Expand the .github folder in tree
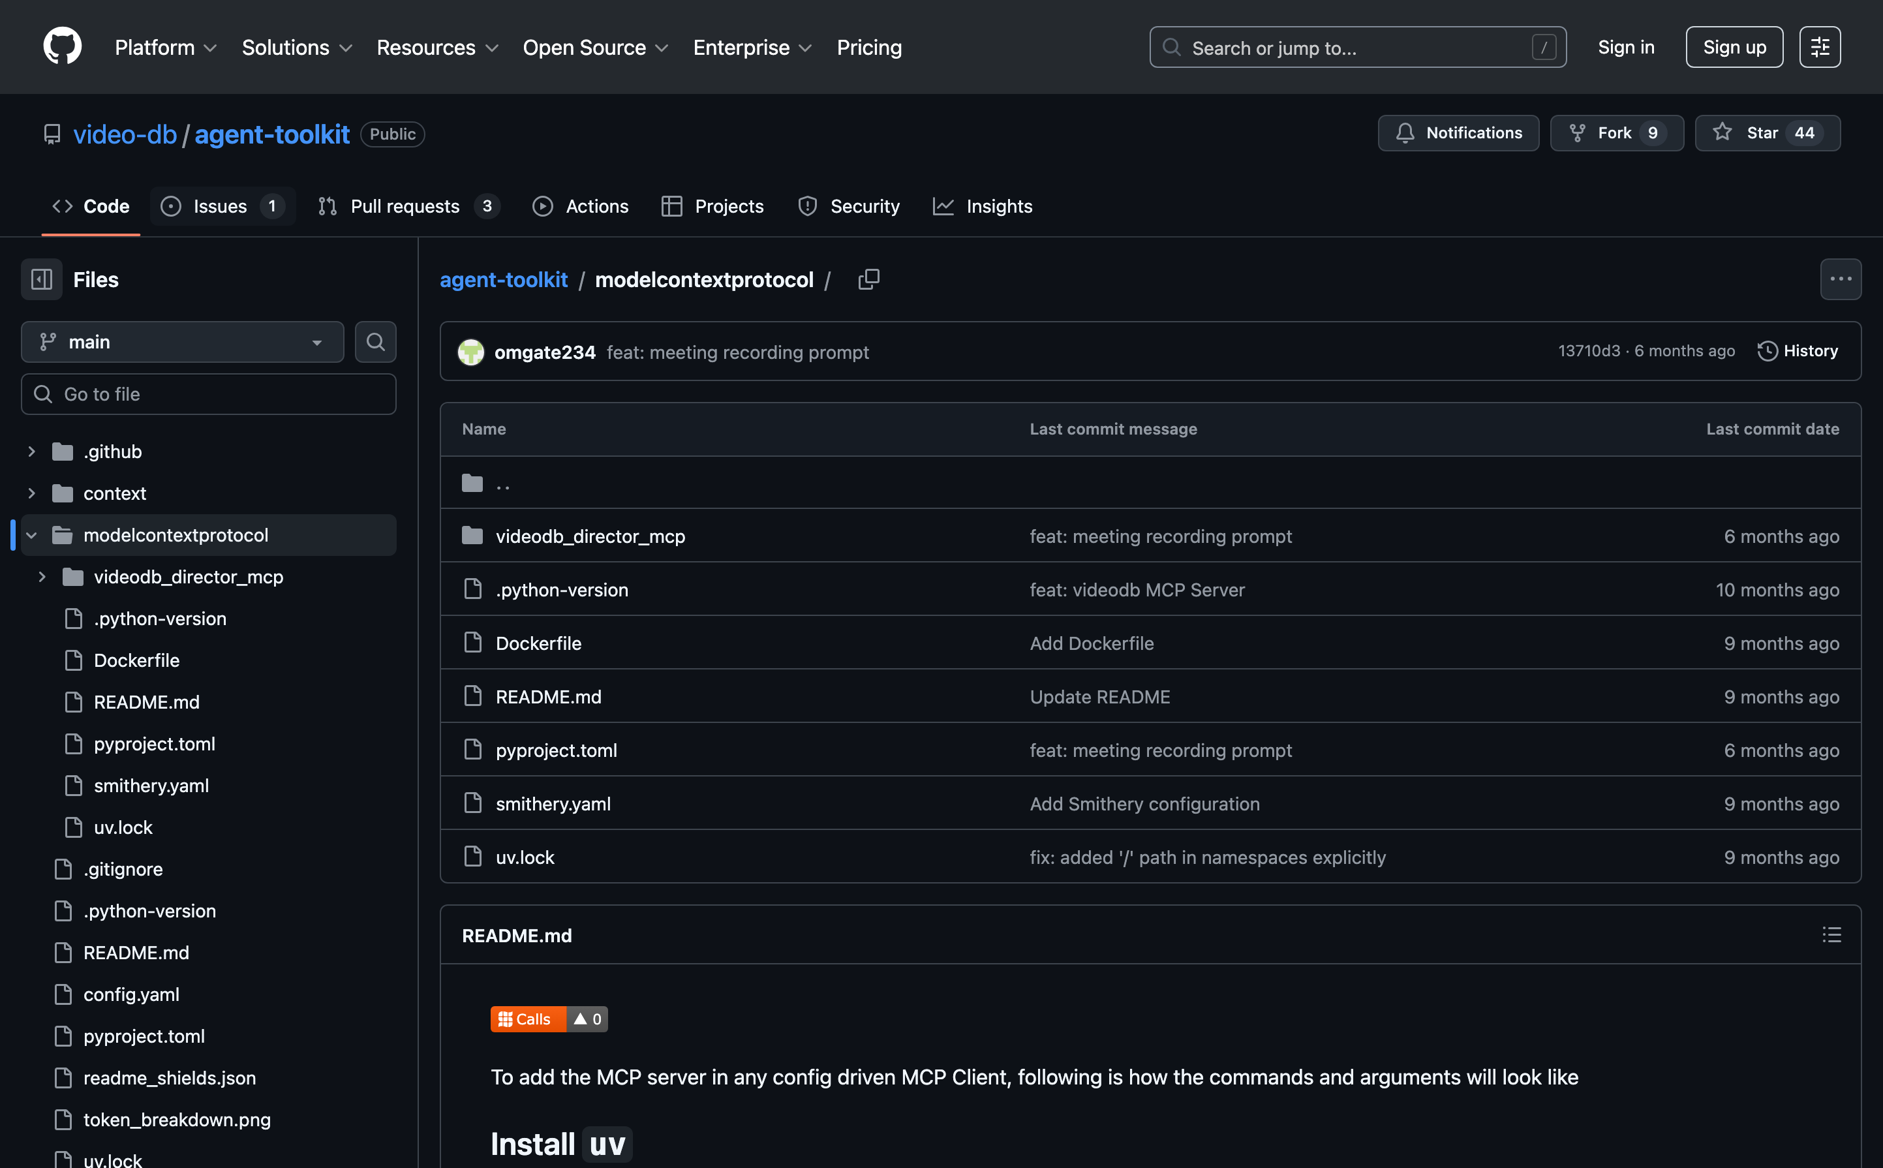 (32, 452)
